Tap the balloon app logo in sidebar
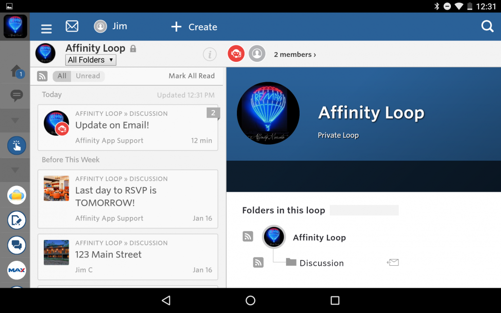The image size is (501, 313). point(15,26)
